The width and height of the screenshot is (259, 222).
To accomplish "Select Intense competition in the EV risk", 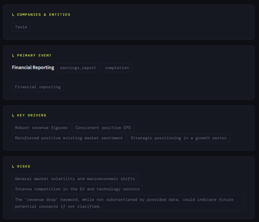I will coord(77,189).
